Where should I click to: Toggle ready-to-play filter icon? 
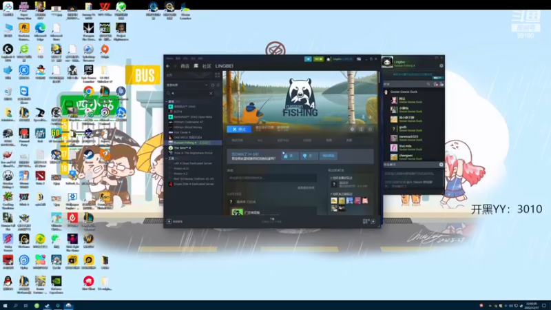pyautogui.click(x=218, y=85)
